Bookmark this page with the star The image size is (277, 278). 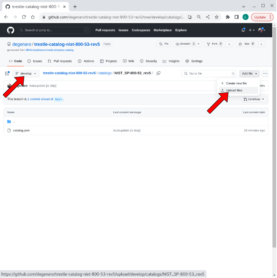tap(217, 17)
